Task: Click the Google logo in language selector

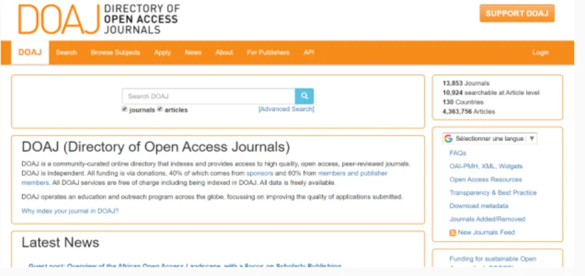Action: 448,139
